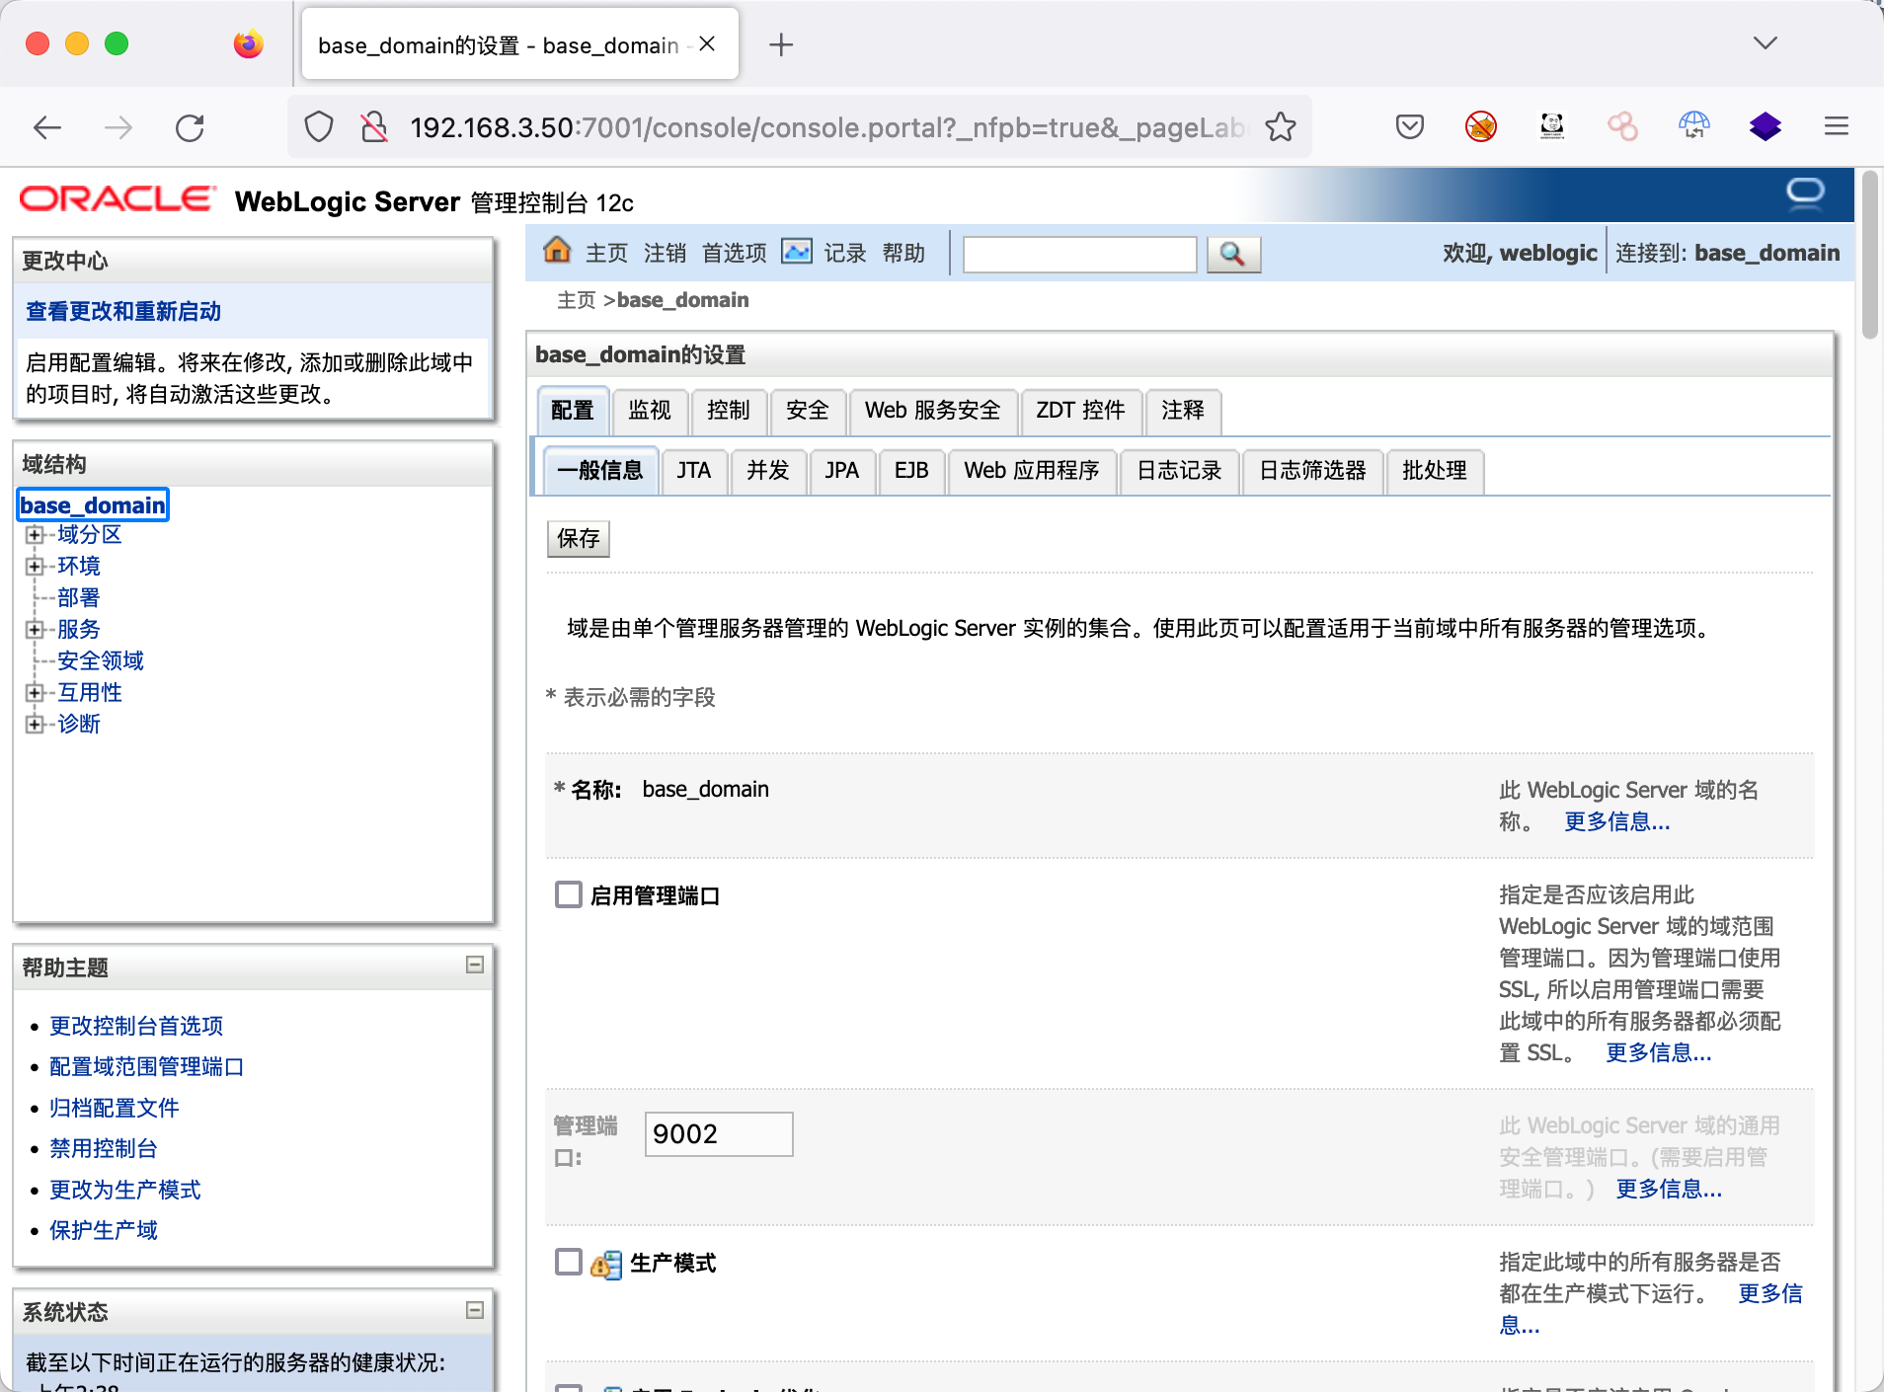Click the magnifier search button
1884x1392 pixels.
click(x=1232, y=254)
